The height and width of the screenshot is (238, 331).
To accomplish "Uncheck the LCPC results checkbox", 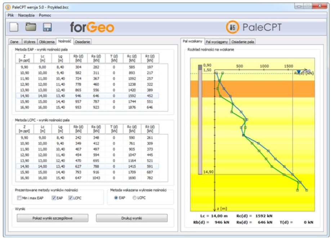I will (x=70, y=198).
